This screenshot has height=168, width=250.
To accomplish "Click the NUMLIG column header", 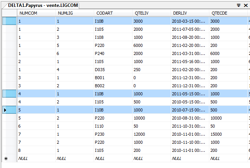I will coord(75,13).
